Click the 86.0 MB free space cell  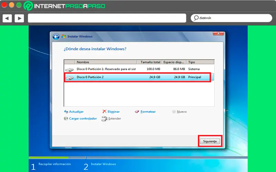(179, 69)
